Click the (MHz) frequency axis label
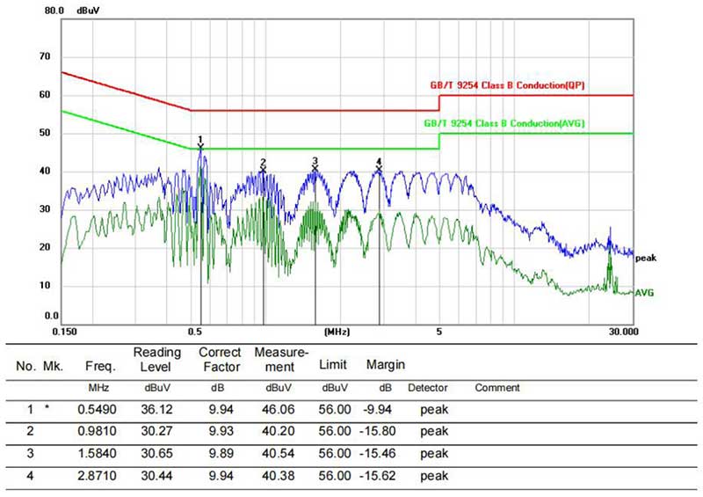 coord(337,333)
